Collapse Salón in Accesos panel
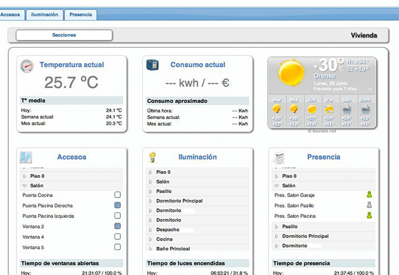Image resolution: width=399 pixels, height=275 pixels. pyautogui.click(x=24, y=186)
